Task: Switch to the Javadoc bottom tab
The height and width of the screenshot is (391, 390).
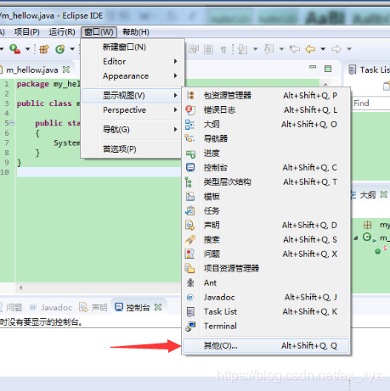Action: (x=51, y=307)
